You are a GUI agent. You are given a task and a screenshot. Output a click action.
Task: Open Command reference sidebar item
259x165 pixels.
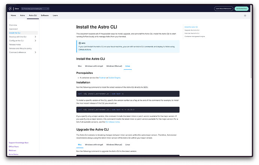point(18,52)
